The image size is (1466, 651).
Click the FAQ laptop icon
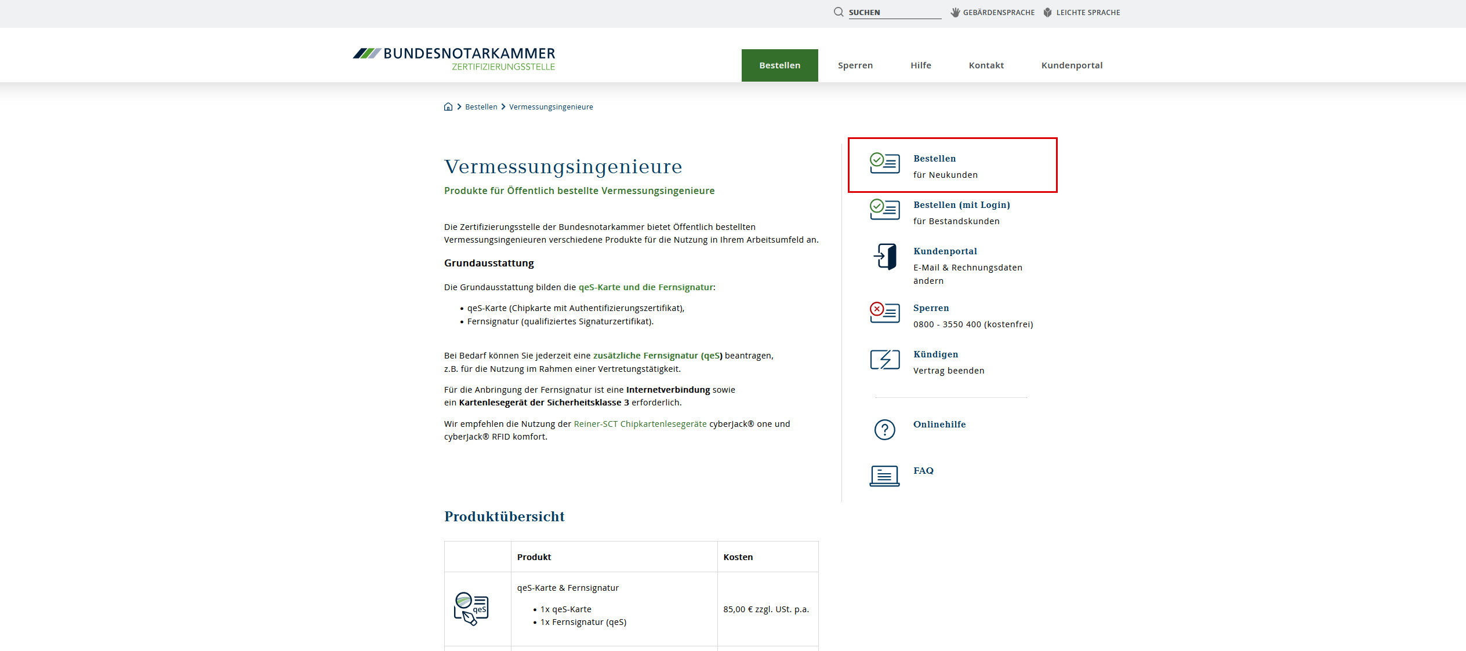pos(885,476)
